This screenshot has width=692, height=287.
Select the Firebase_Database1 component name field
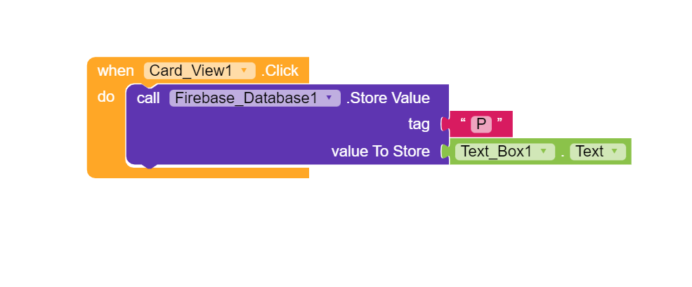[245, 98]
